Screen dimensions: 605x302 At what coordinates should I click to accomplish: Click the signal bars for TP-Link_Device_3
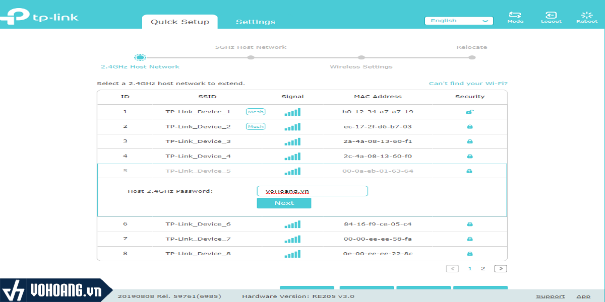292,141
